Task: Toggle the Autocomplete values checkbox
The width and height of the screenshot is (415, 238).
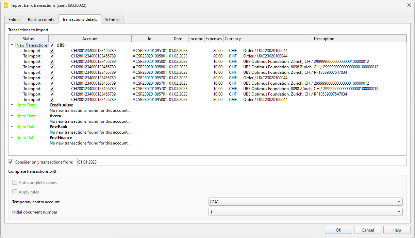Action: (x=15, y=182)
